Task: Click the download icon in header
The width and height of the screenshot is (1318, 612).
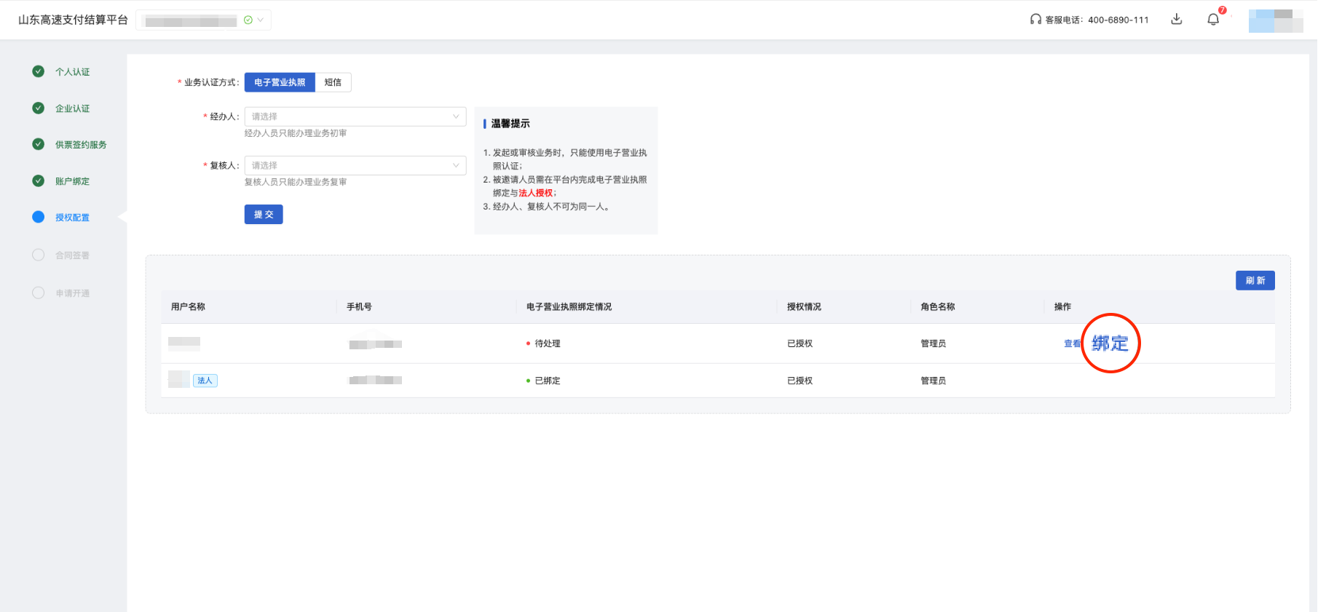Action: [x=1176, y=20]
